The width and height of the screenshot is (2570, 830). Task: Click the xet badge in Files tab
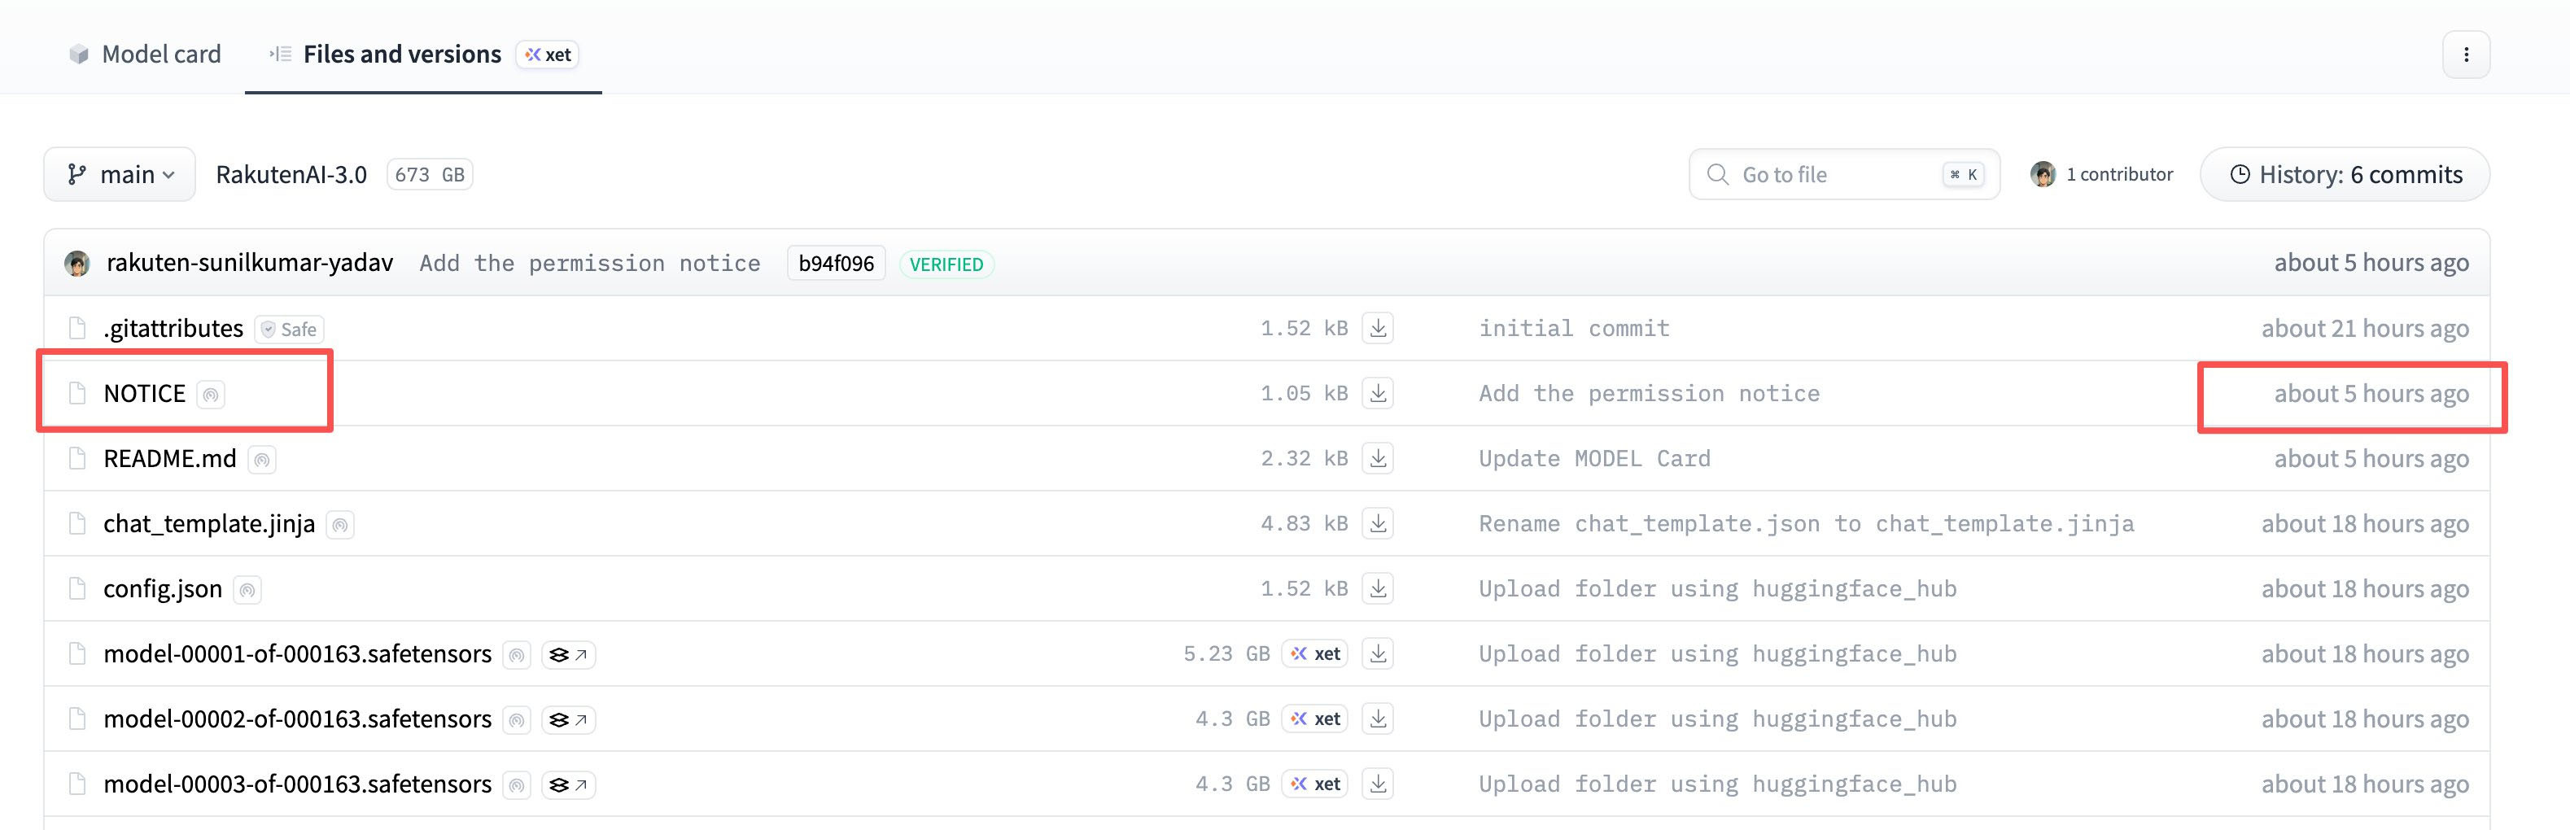548,55
